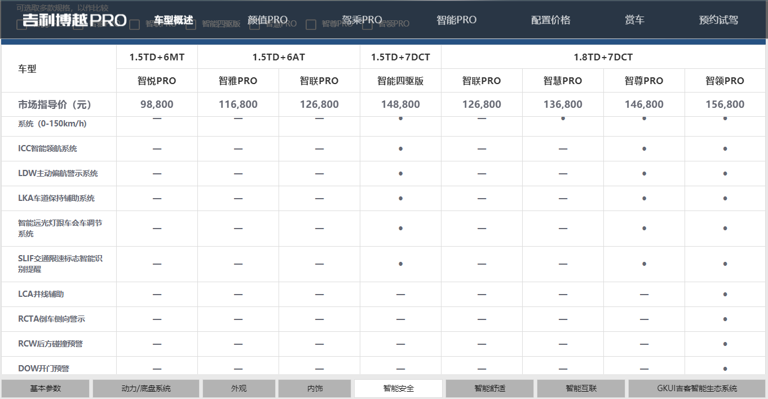Open the 赏车 nav item
The height and width of the screenshot is (399, 768).
tap(634, 20)
